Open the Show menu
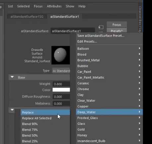This screenshot has width=152, height=144. [70, 6]
